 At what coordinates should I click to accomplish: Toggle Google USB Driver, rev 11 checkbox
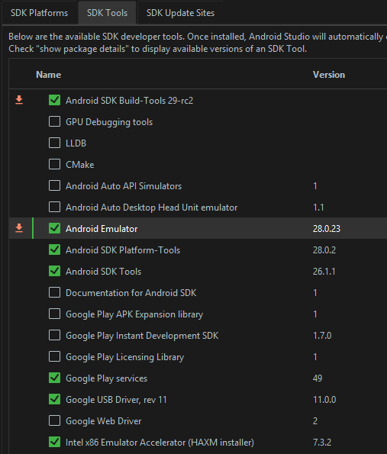(54, 399)
